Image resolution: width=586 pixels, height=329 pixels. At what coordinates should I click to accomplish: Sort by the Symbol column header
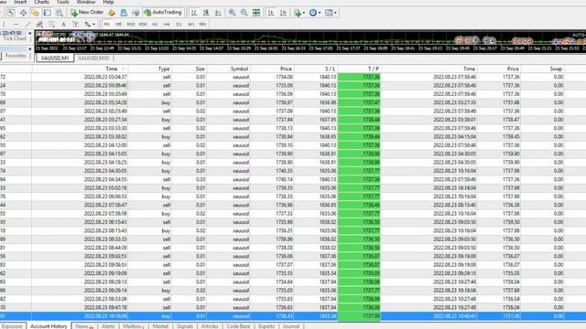click(228, 69)
